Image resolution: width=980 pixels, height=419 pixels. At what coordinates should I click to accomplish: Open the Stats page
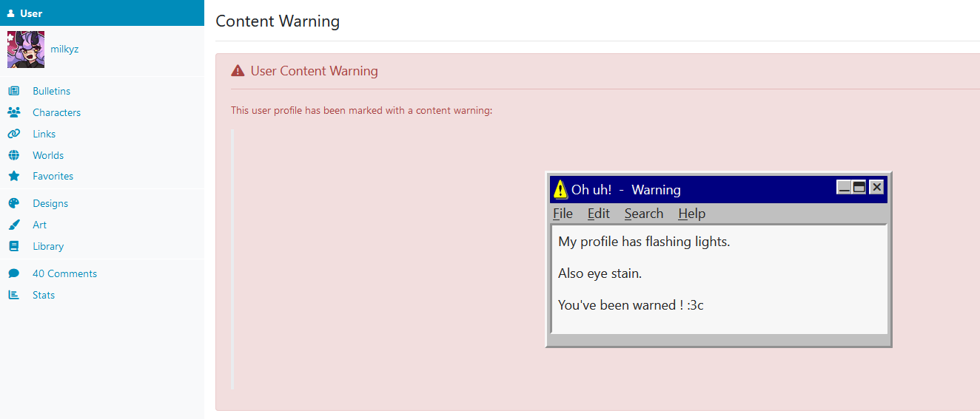[44, 295]
